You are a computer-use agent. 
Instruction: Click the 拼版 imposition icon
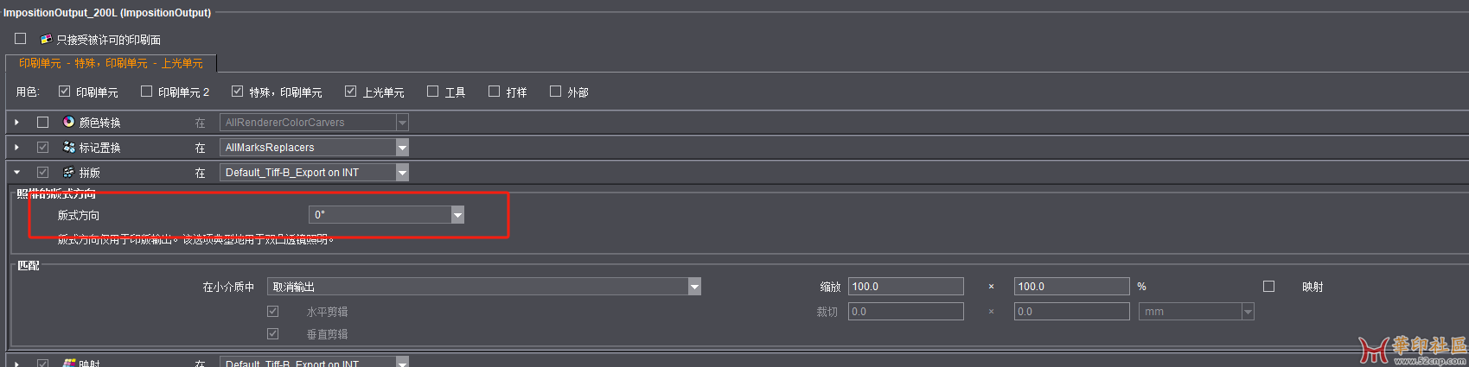pos(69,173)
